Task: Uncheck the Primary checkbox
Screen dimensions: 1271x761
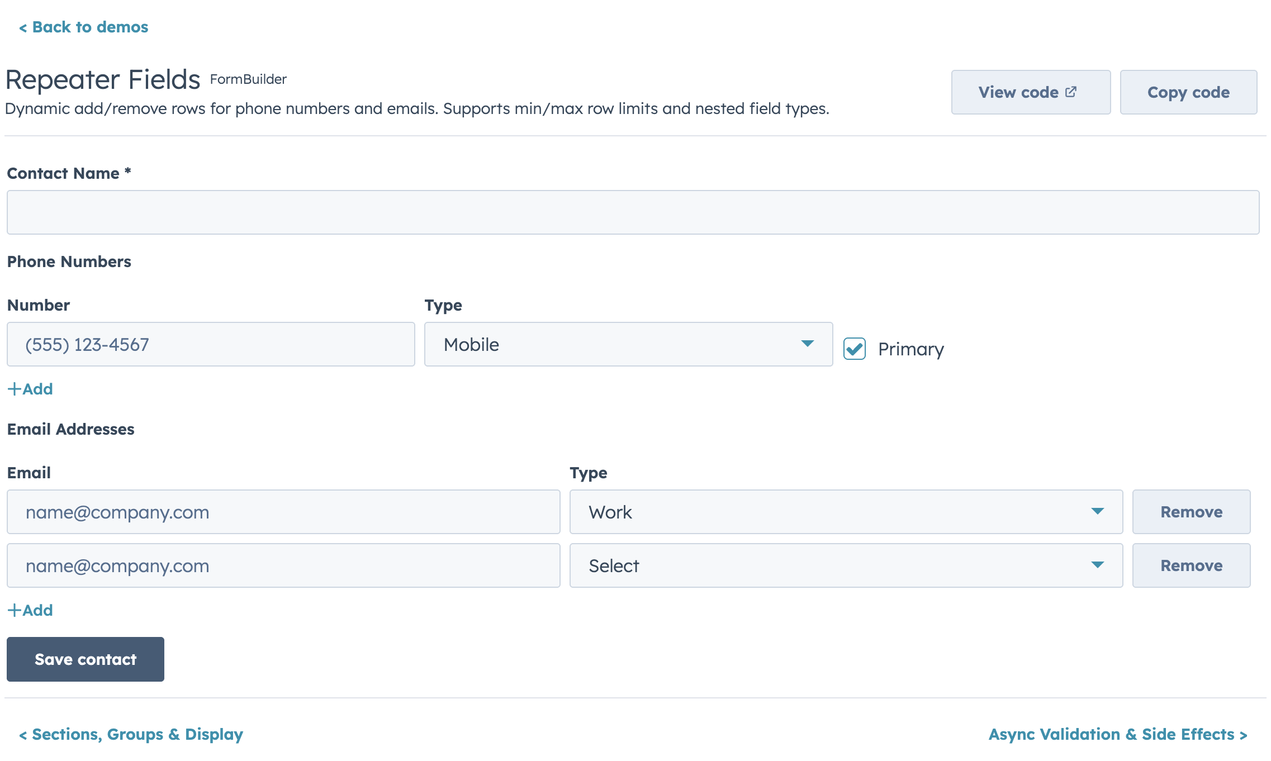Action: coord(854,349)
